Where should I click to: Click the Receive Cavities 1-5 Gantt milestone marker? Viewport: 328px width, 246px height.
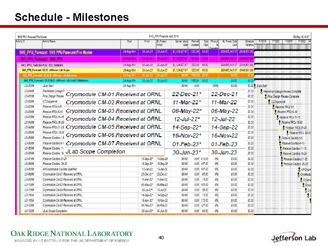pos(280,138)
